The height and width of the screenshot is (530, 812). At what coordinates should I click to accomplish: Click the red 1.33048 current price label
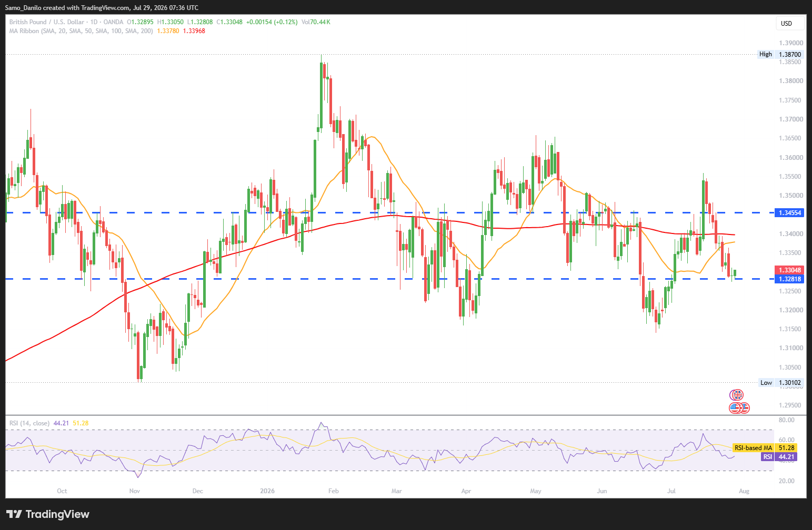click(789, 270)
